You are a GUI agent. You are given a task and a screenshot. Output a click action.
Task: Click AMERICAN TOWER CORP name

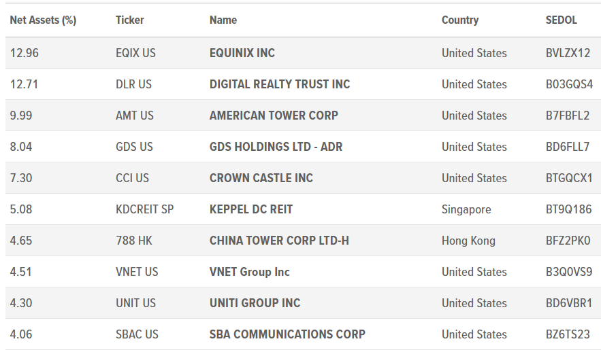[274, 116]
